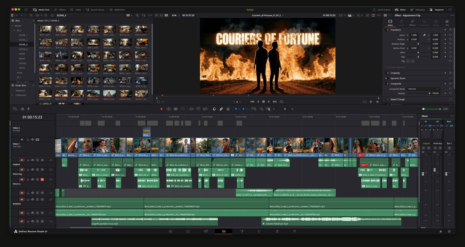
Task: Open the Sound Library panel
Action: tap(95, 10)
